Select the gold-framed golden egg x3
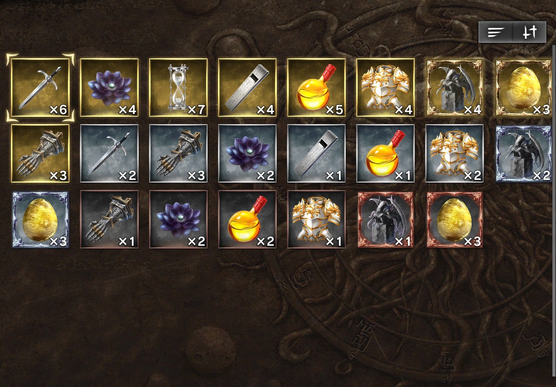The image size is (556, 387). point(524,88)
